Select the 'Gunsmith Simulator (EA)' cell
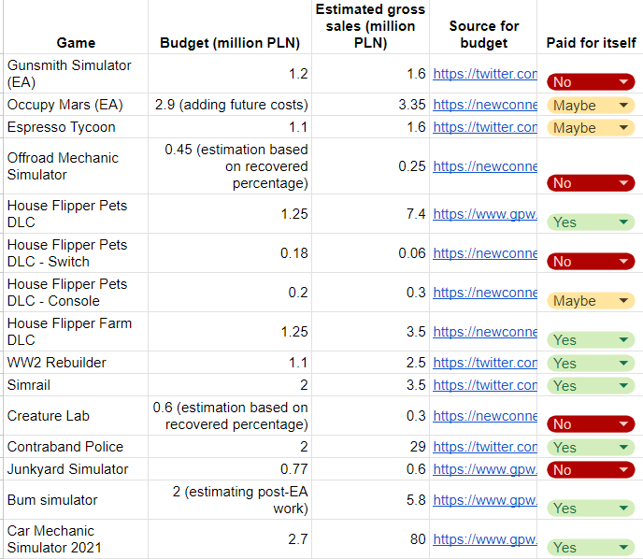The width and height of the screenshot is (643, 559). pyautogui.click(x=76, y=74)
